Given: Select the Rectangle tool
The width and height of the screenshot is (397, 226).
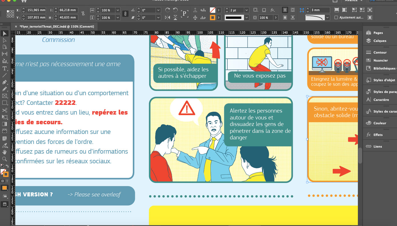Looking at the screenshot, I should (x=4, y=103).
